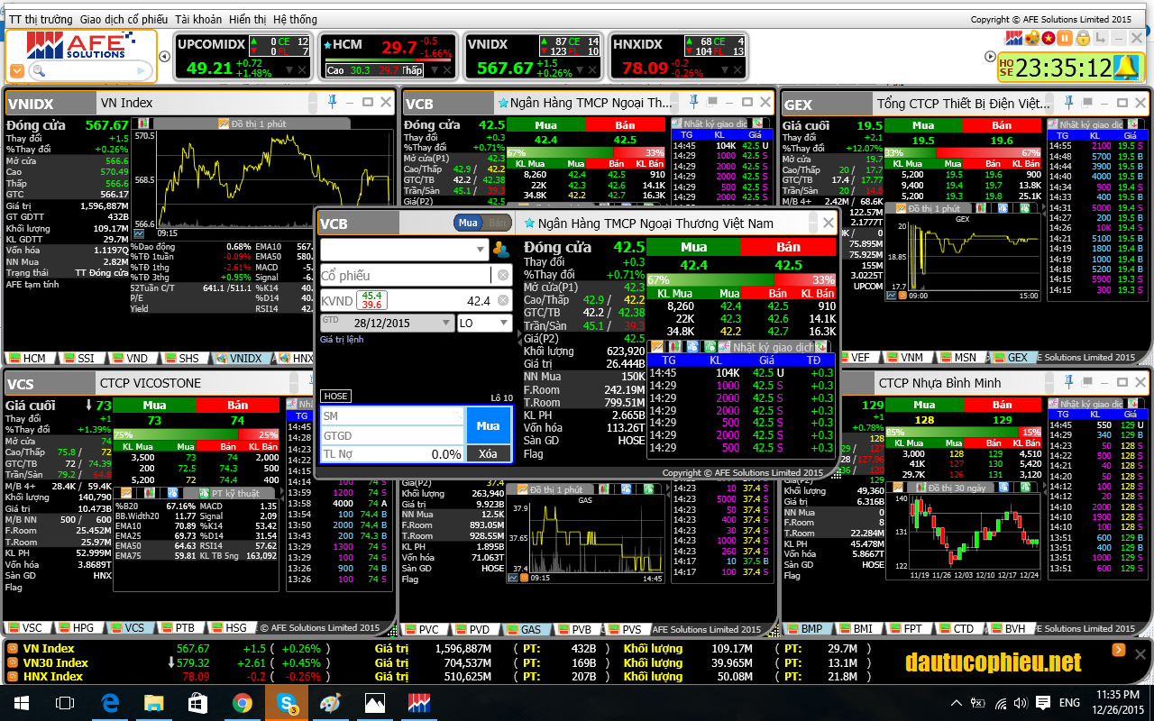
Task: Open the GTD date dropdown showing 28/12/2015
Action: pyautogui.click(x=388, y=323)
